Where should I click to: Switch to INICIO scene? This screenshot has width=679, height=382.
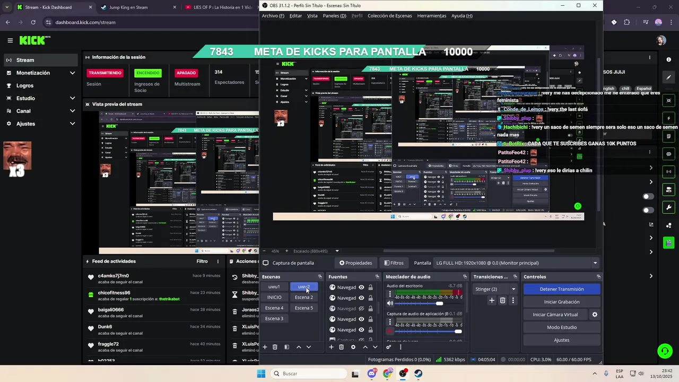(274, 297)
